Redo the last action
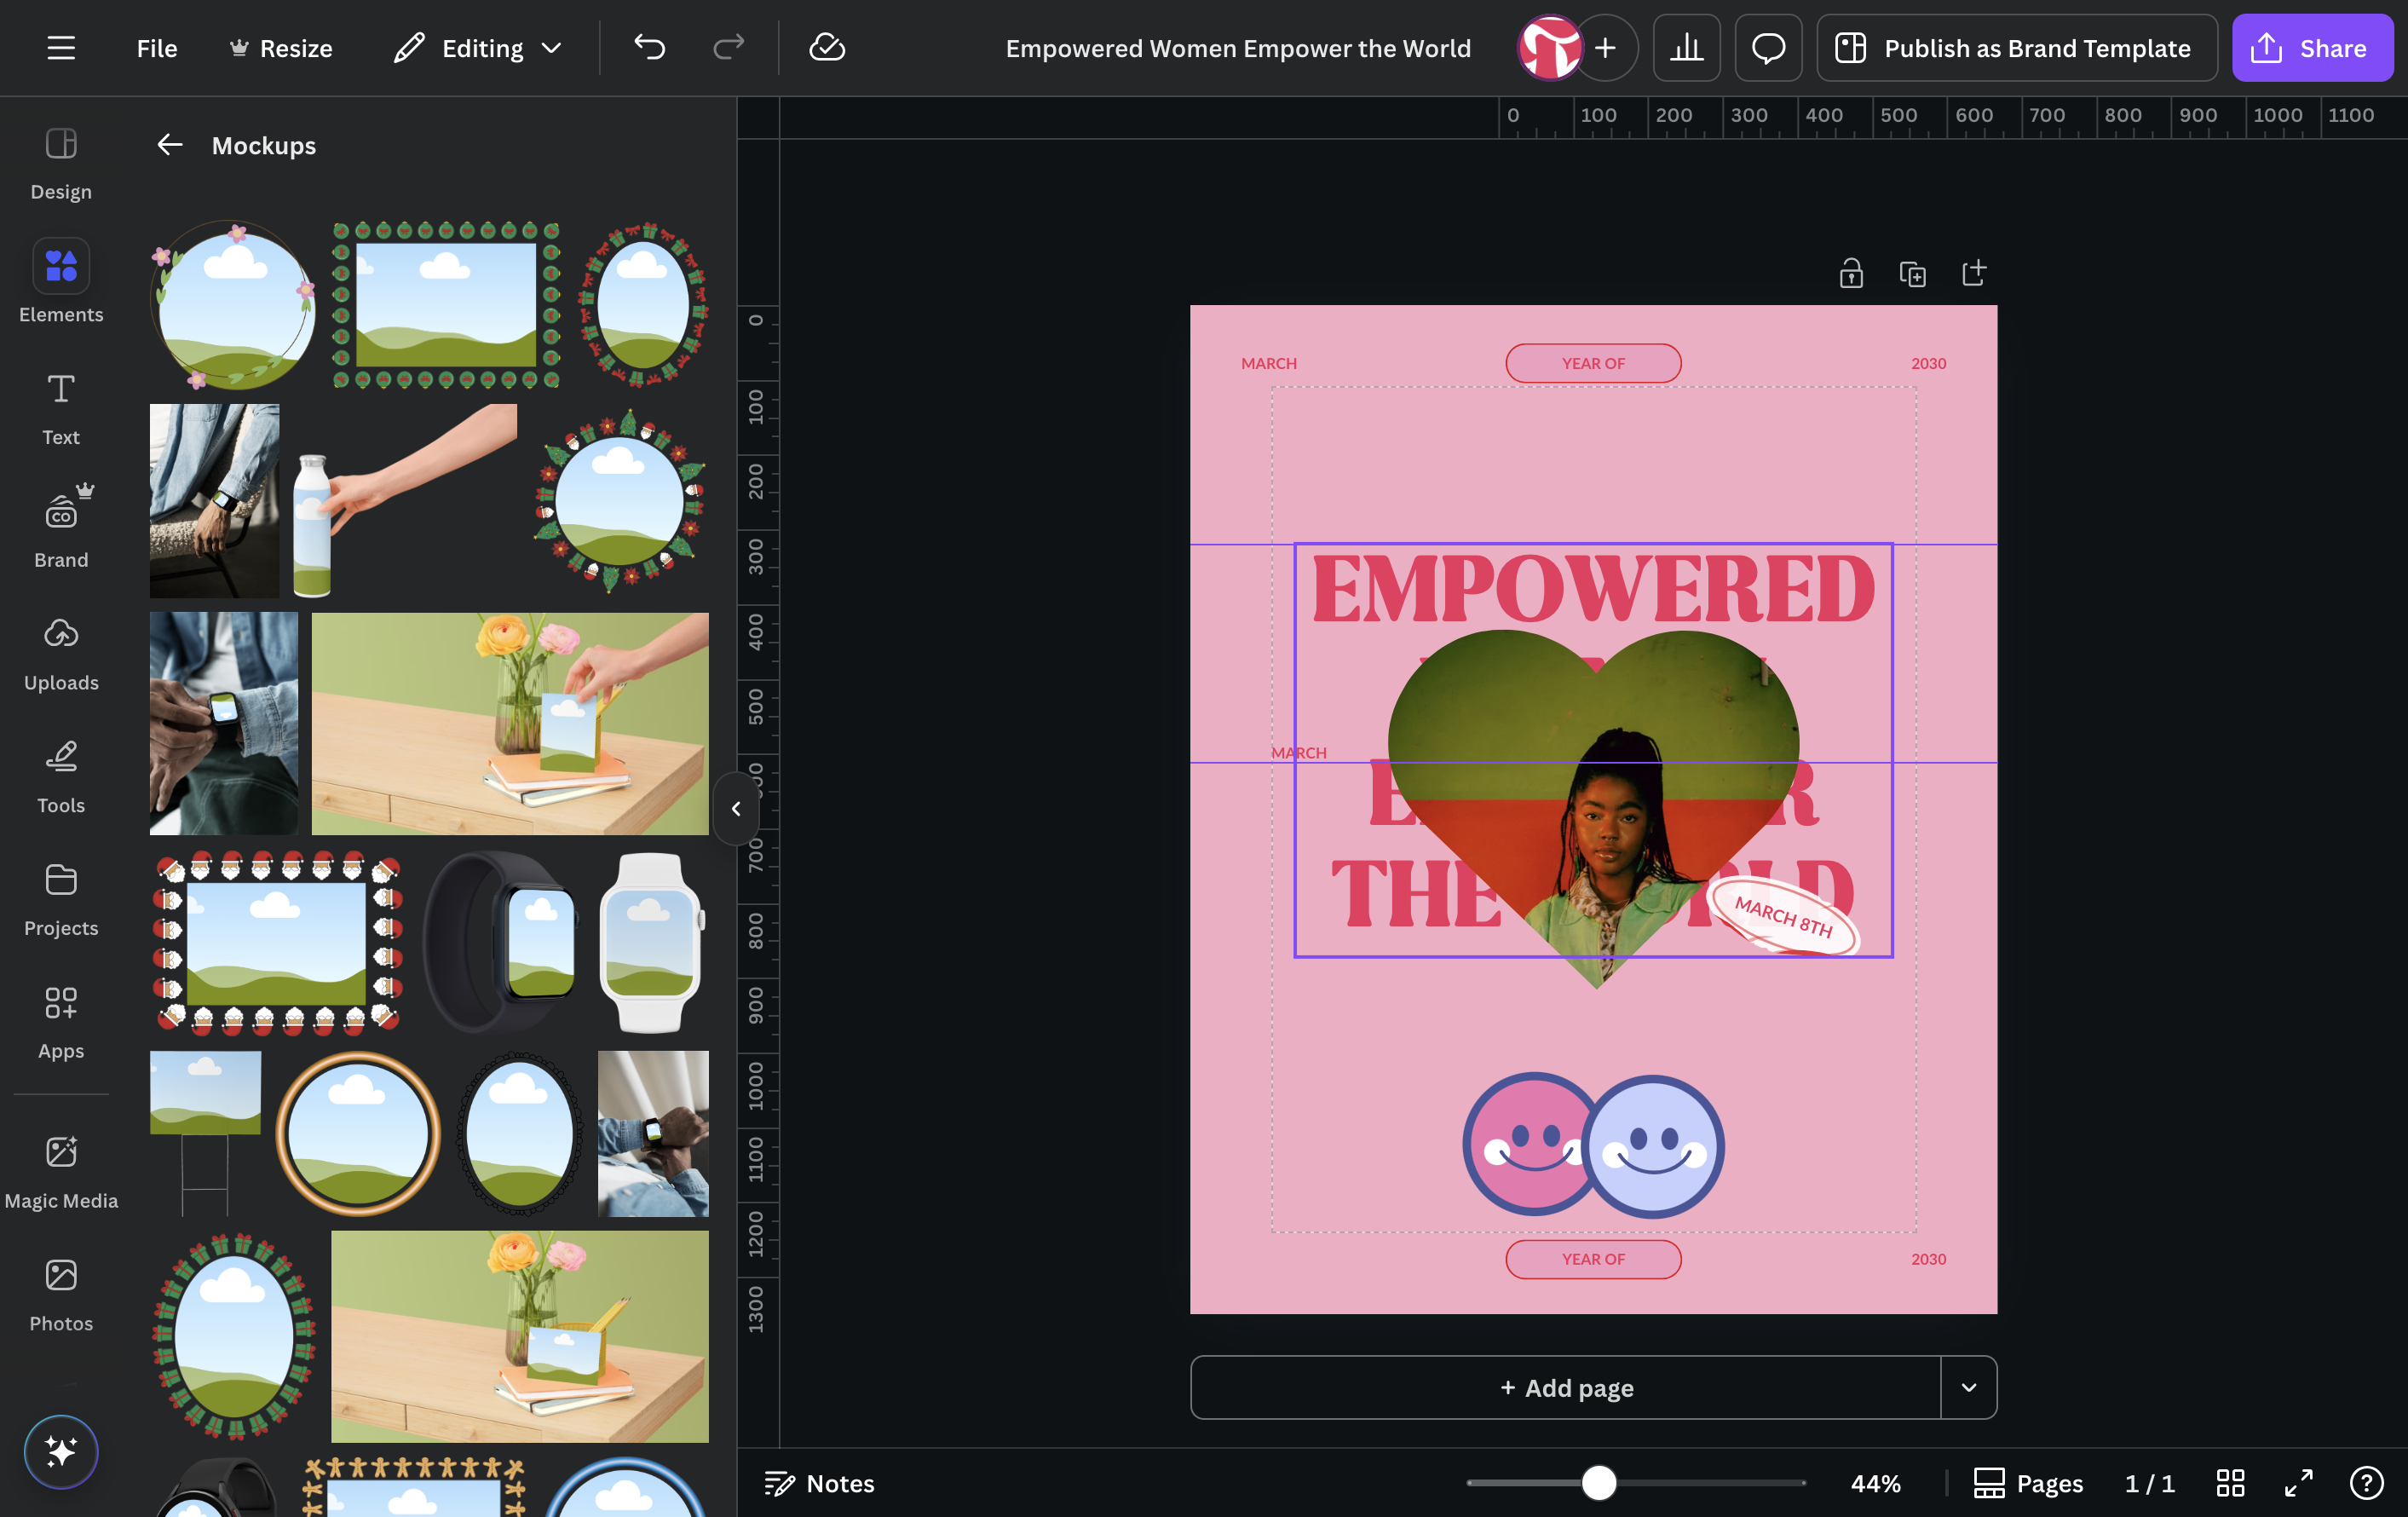 (x=728, y=48)
